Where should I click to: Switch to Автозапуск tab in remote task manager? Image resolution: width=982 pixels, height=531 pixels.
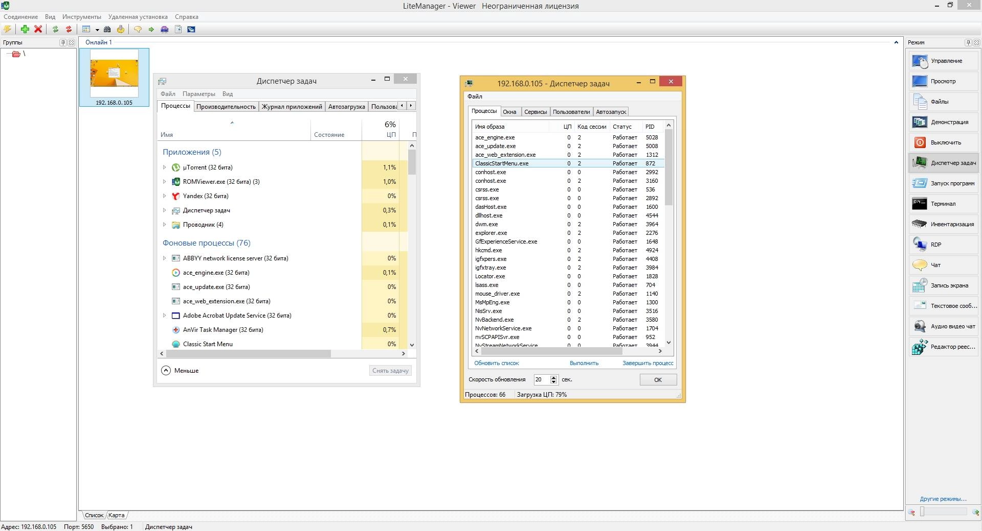click(x=611, y=112)
